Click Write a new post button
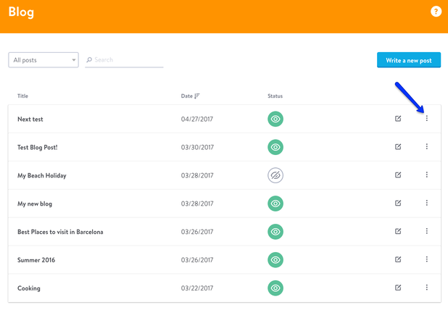 point(409,60)
